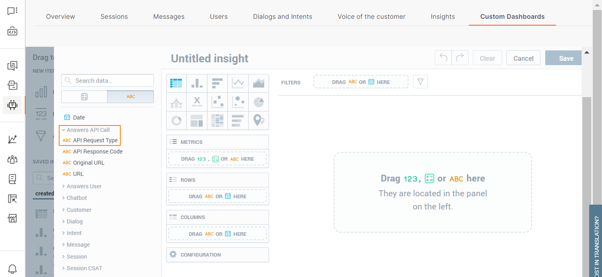This screenshot has height=277, width=602.
Task: Choose the line chart visualization
Action: [238, 83]
